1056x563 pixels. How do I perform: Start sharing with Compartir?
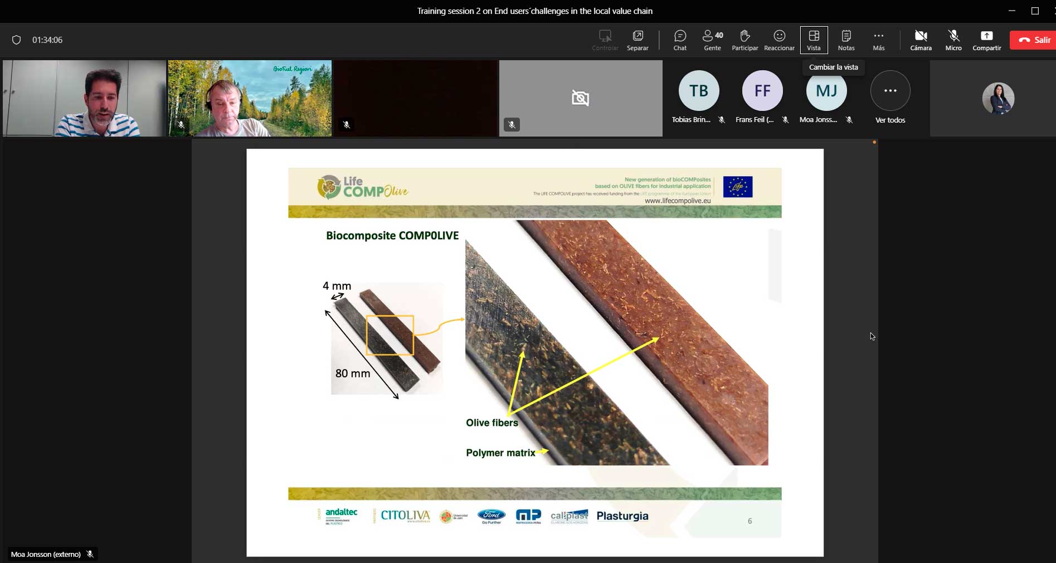986,40
